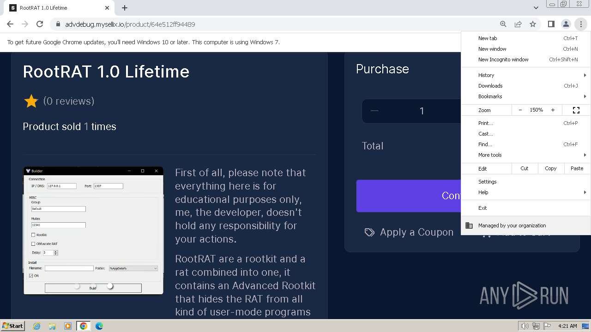
Task: Click Apply a Coupon
Action: coord(416,232)
